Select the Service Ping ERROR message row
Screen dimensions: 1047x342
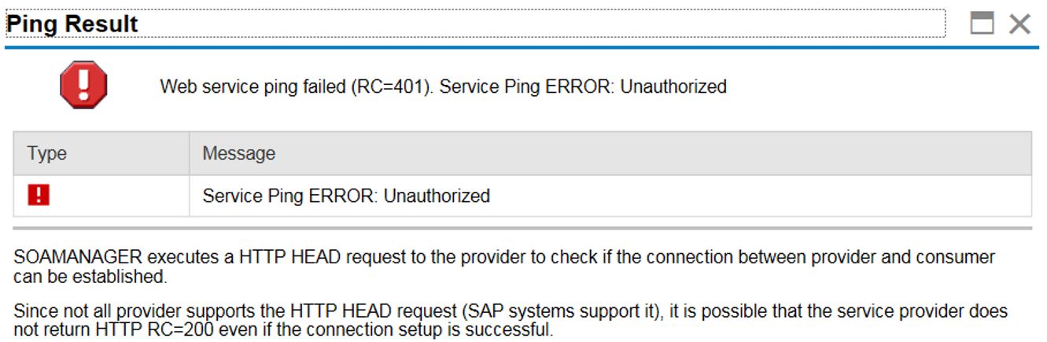tap(522, 196)
